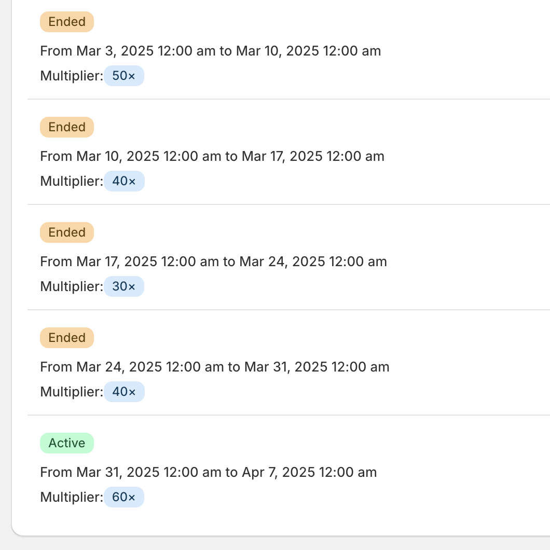Select the Mar 17 to Mar 24 date range
Screen dimensions: 550x550
pyautogui.click(x=214, y=262)
